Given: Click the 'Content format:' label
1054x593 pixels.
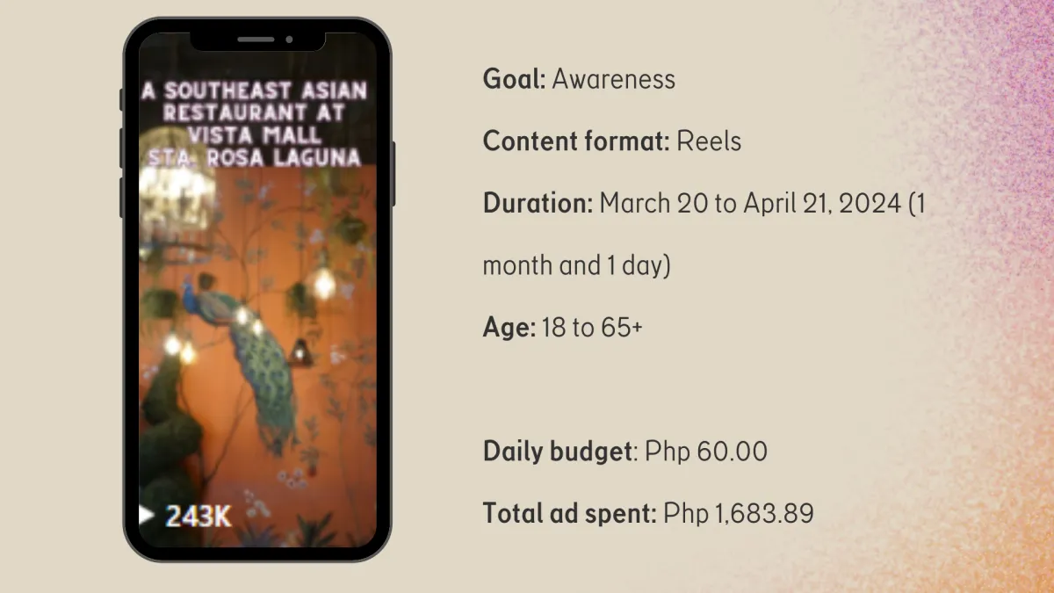Looking at the screenshot, I should pos(576,141).
